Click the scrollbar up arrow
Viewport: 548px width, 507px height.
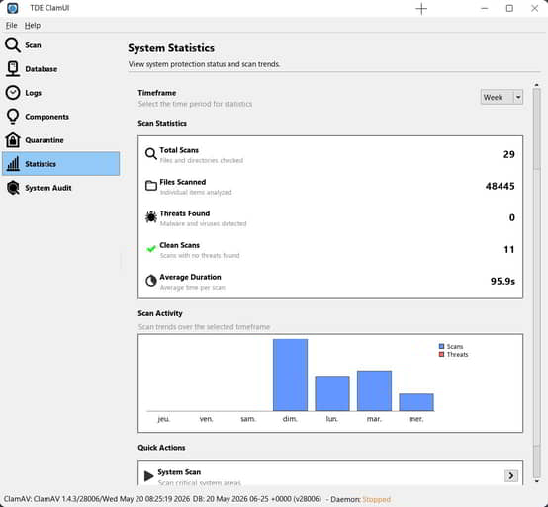point(536,85)
